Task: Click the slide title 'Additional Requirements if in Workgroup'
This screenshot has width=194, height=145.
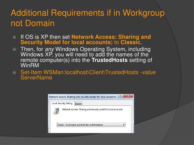Action: [x=88, y=13]
